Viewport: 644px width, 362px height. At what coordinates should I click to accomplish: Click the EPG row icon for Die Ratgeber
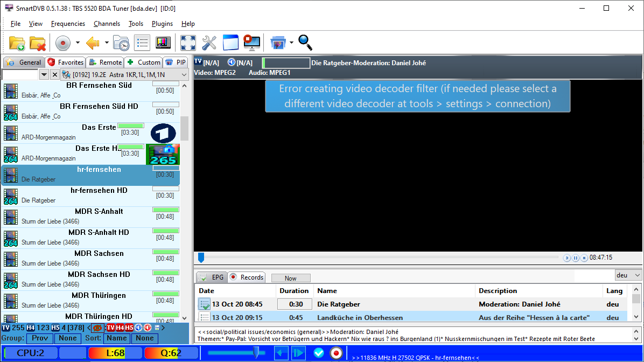[x=204, y=304]
